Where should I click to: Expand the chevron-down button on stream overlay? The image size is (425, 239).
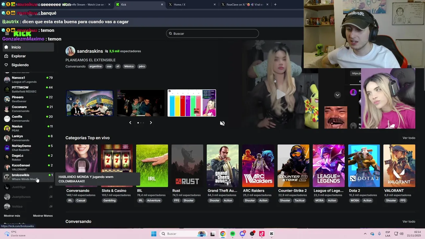pyautogui.click(x=337, y=95)
